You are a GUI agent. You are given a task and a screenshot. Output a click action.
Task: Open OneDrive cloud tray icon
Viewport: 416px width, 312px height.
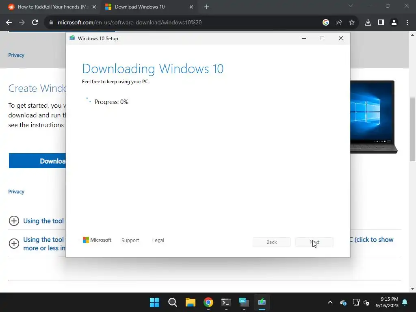(343, 302)
